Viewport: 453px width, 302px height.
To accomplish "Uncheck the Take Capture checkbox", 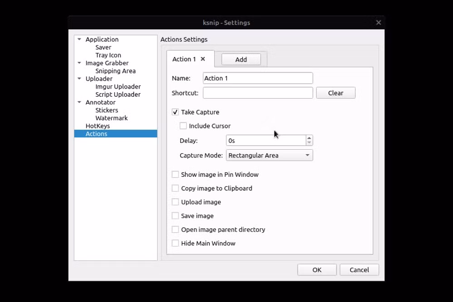I will 175,112.
